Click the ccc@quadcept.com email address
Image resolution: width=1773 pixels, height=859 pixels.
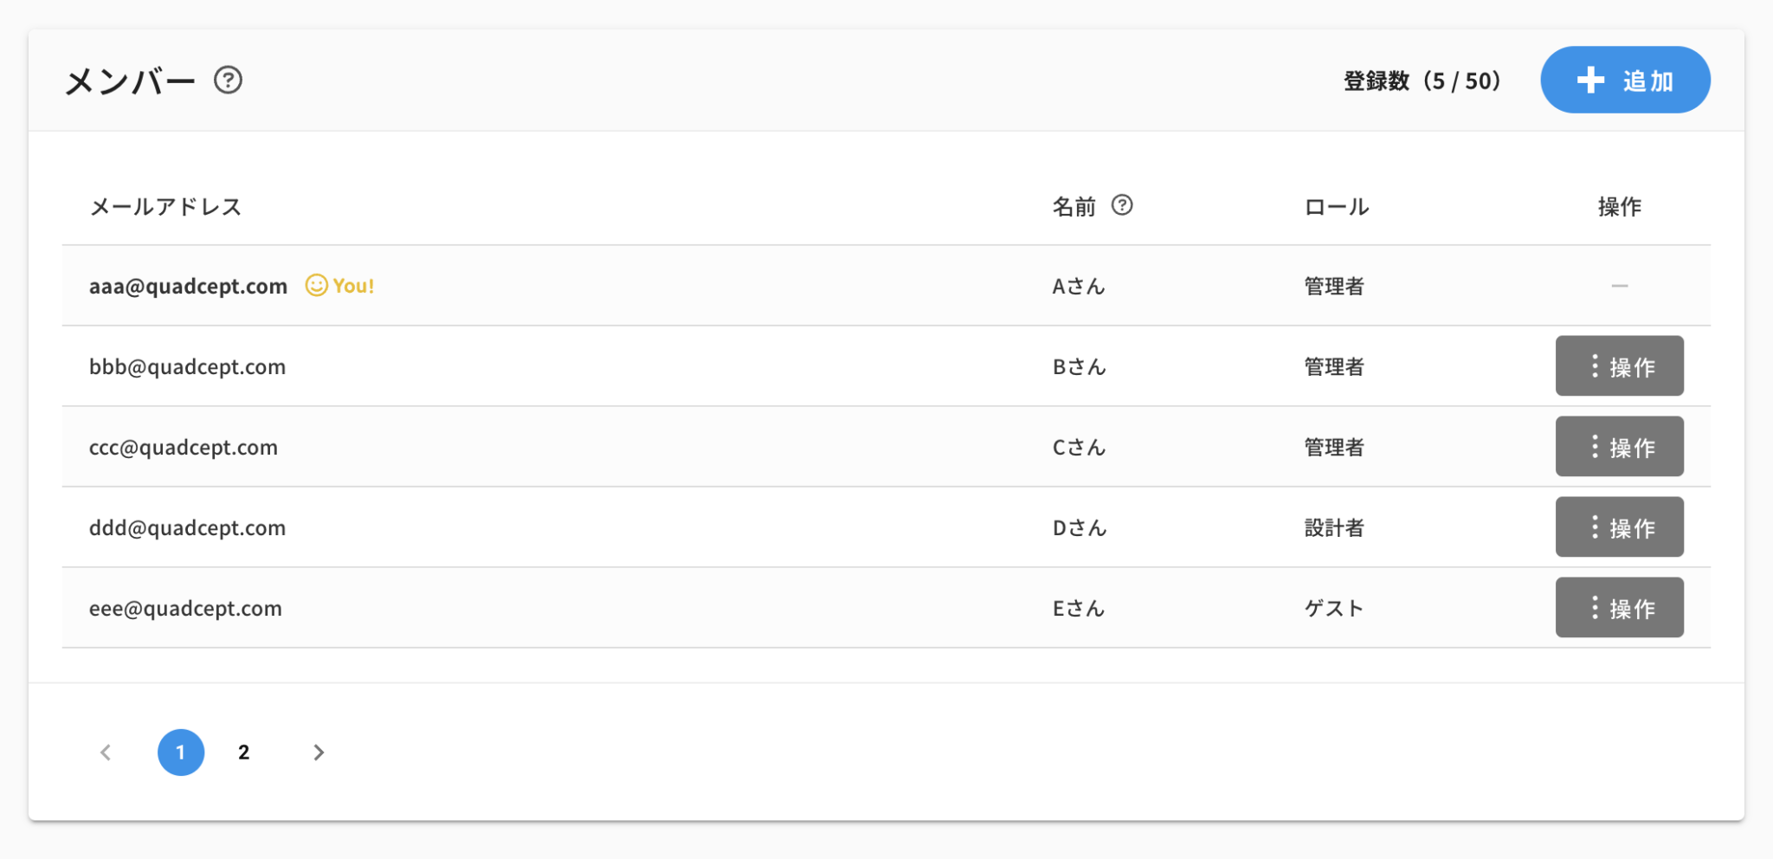click(x=184, y=448)
